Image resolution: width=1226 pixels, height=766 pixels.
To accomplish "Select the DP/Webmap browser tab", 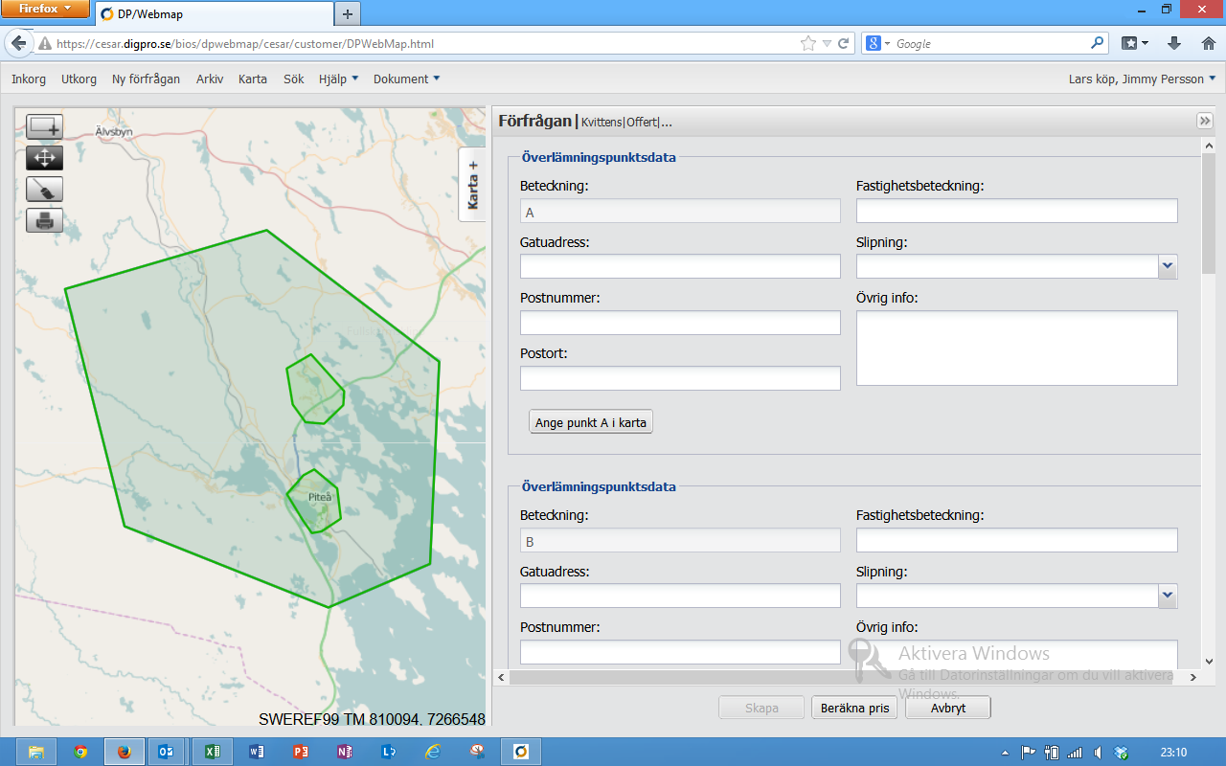I will tap(214, 13).
